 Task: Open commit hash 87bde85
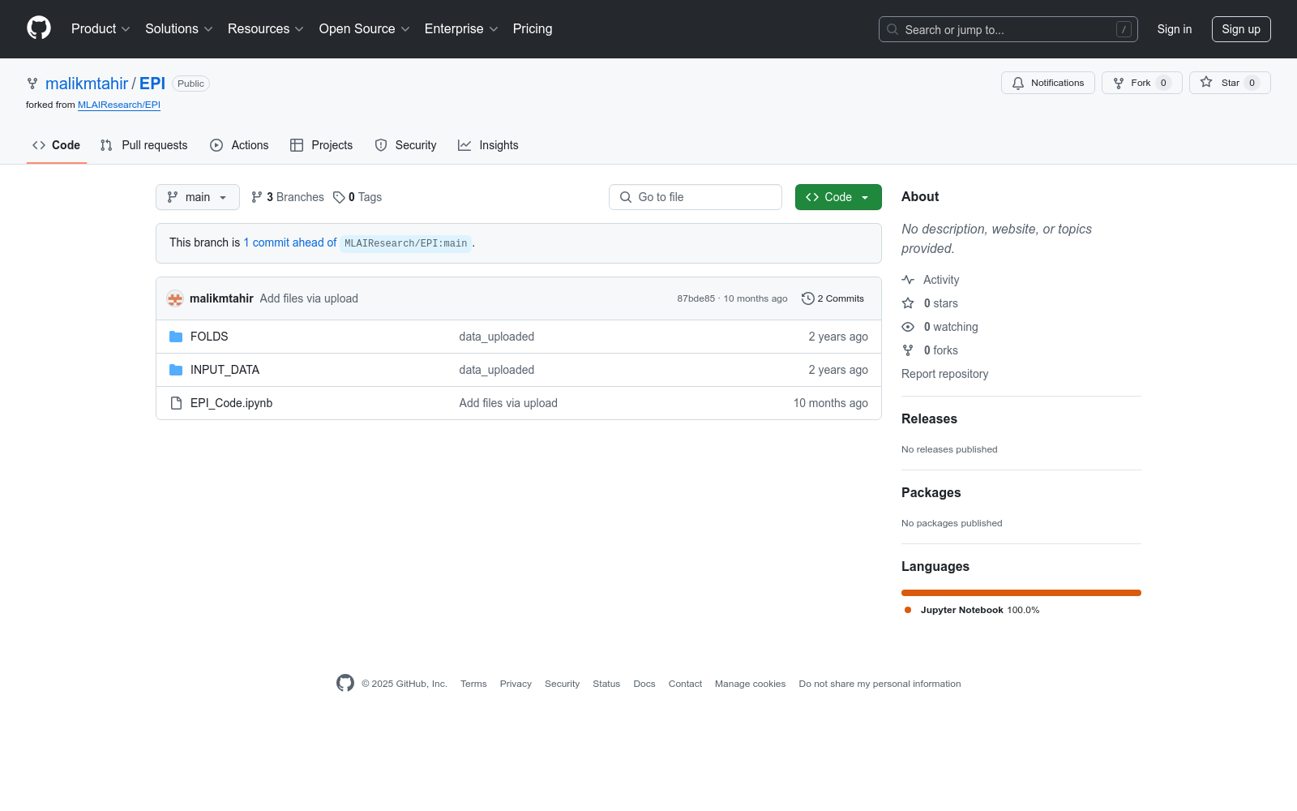(x=696, y=298)
